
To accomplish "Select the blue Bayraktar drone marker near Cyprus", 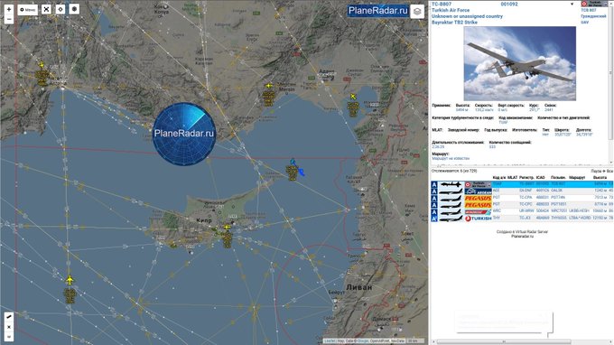I will coord(293,162).
